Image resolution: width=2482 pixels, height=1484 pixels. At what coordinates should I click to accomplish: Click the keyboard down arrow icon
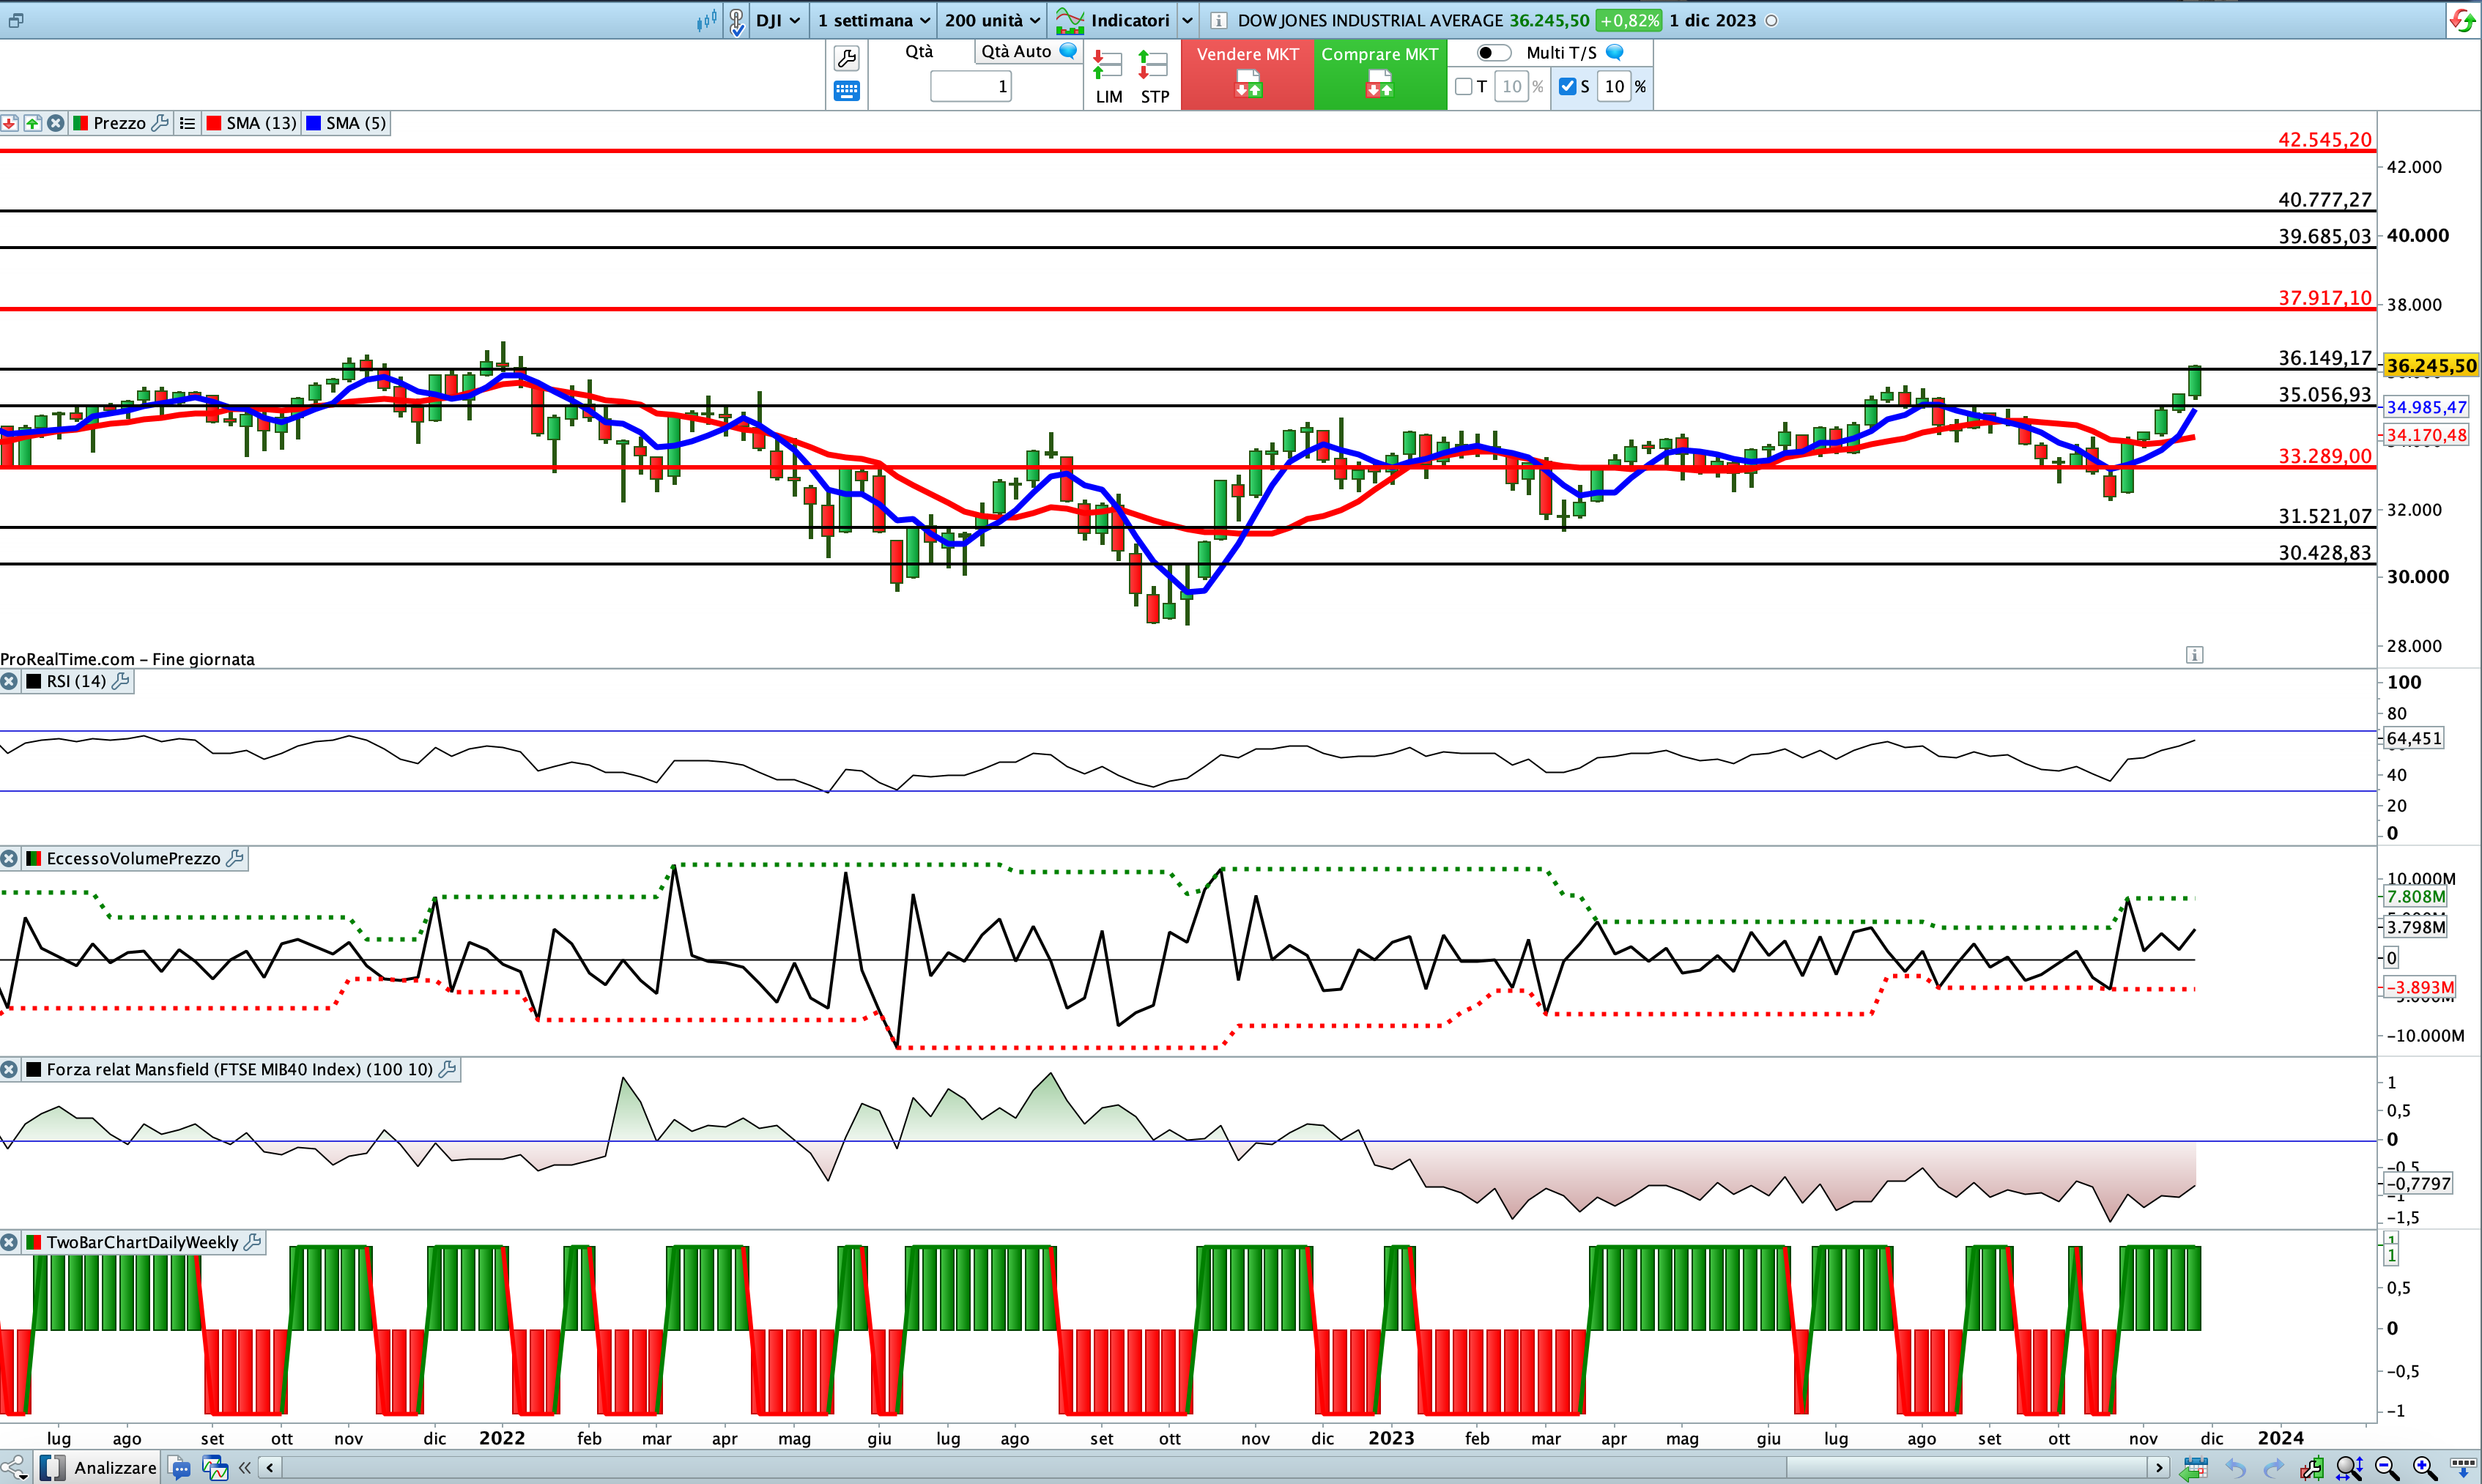[2462, 1468]
